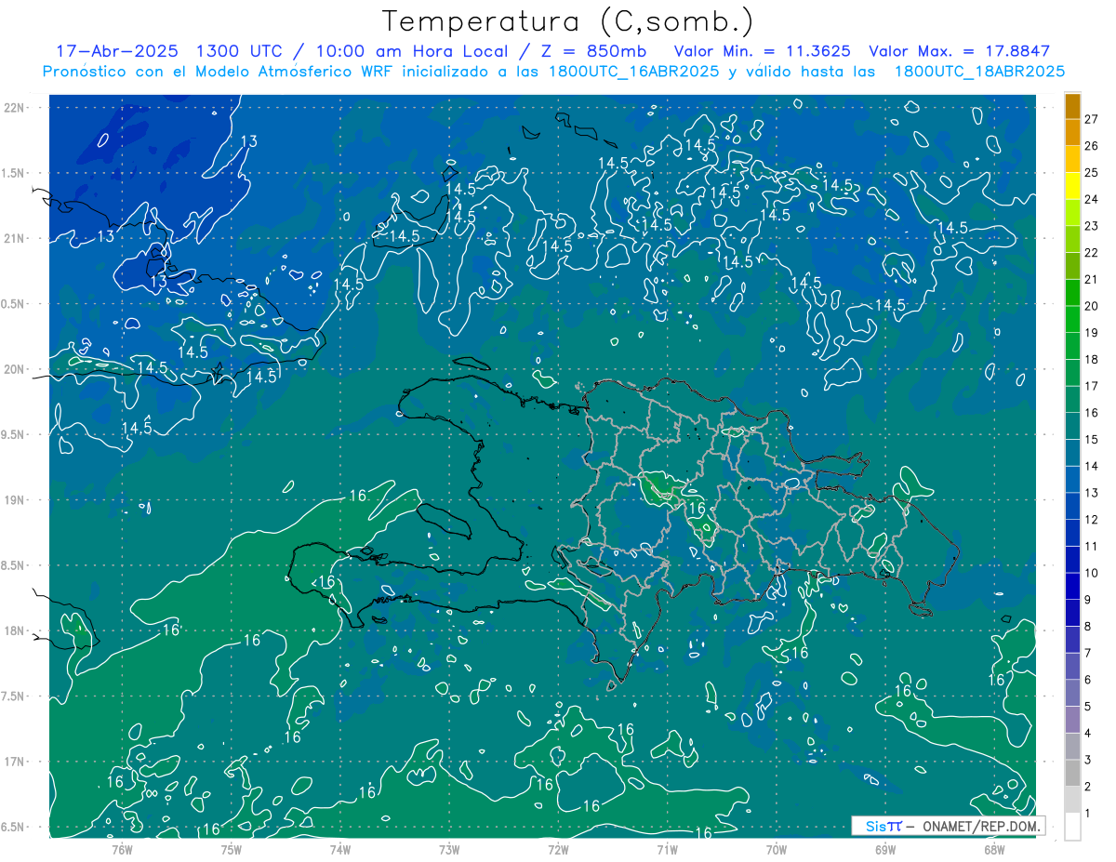Click the "75W" longitude axis label
Screen dimensions: 1116x862
[x=232, y=849]
